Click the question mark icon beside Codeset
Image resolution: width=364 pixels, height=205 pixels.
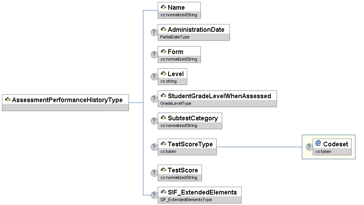309,147
